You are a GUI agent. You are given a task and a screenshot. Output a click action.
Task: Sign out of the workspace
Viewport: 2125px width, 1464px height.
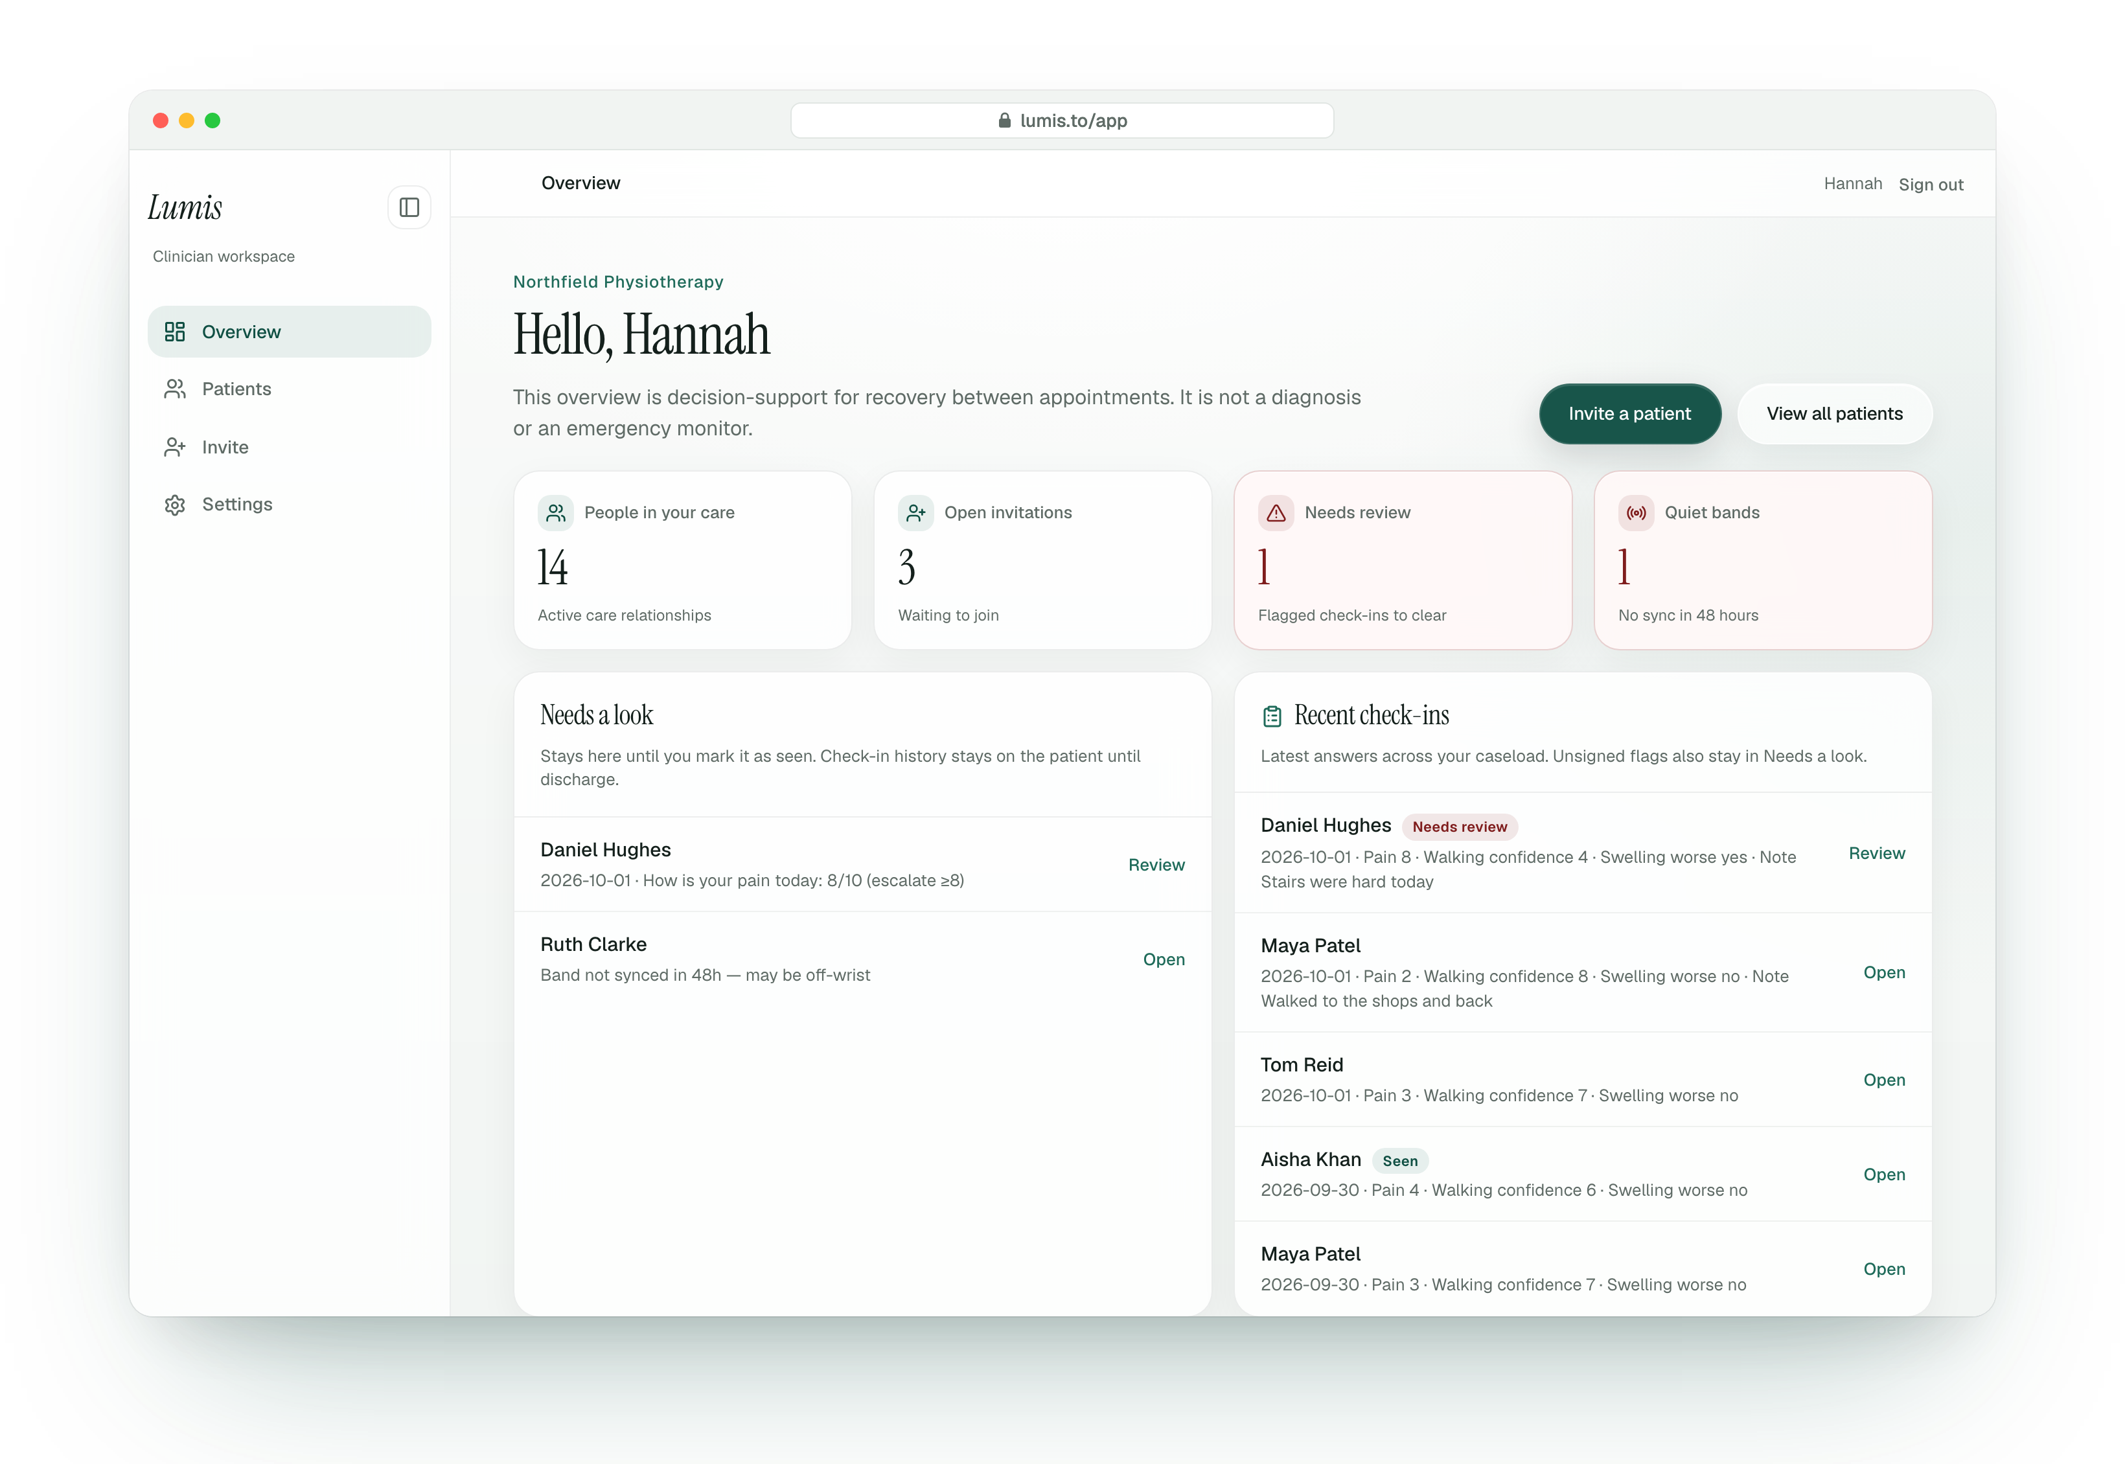[1931, 185]
